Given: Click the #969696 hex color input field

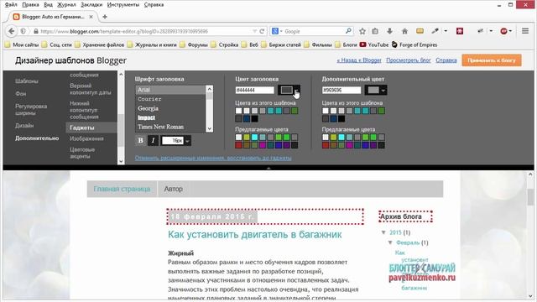Looking at the screenshot, I should pyautogui.click(x=341, y=90).
